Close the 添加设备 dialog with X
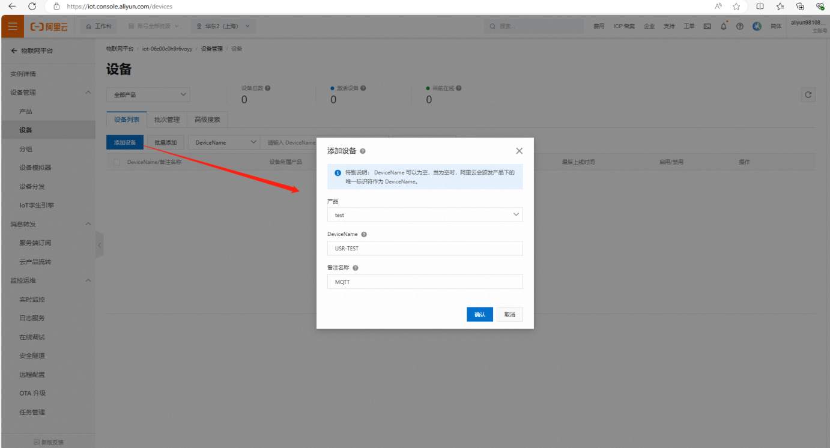Screen dimensions: 830x448 pos(519,151)
